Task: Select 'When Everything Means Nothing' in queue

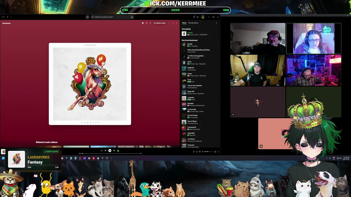Action: [200, 51]
